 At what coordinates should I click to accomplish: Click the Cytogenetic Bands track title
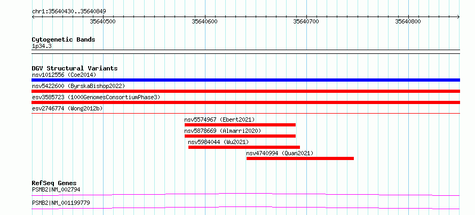click(x=64, y=39)
